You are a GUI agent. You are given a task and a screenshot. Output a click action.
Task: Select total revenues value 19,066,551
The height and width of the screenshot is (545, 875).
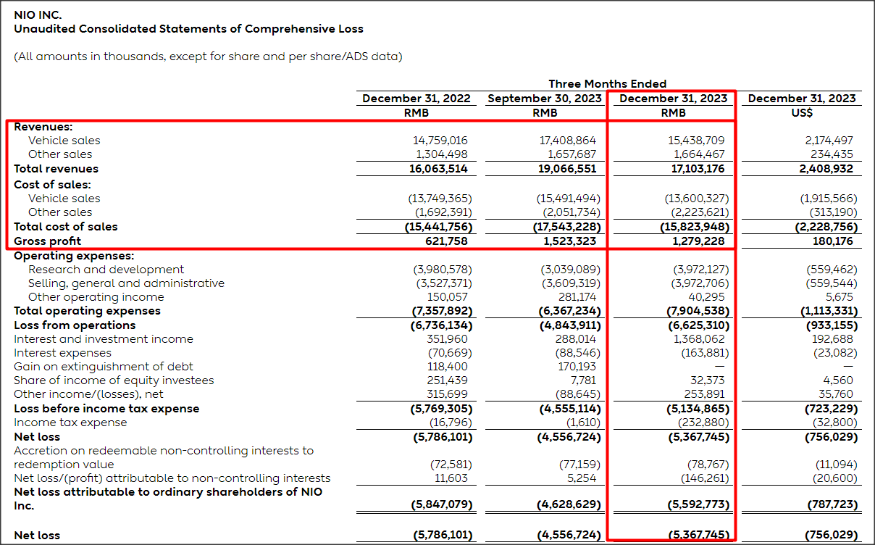click(566, 169)
